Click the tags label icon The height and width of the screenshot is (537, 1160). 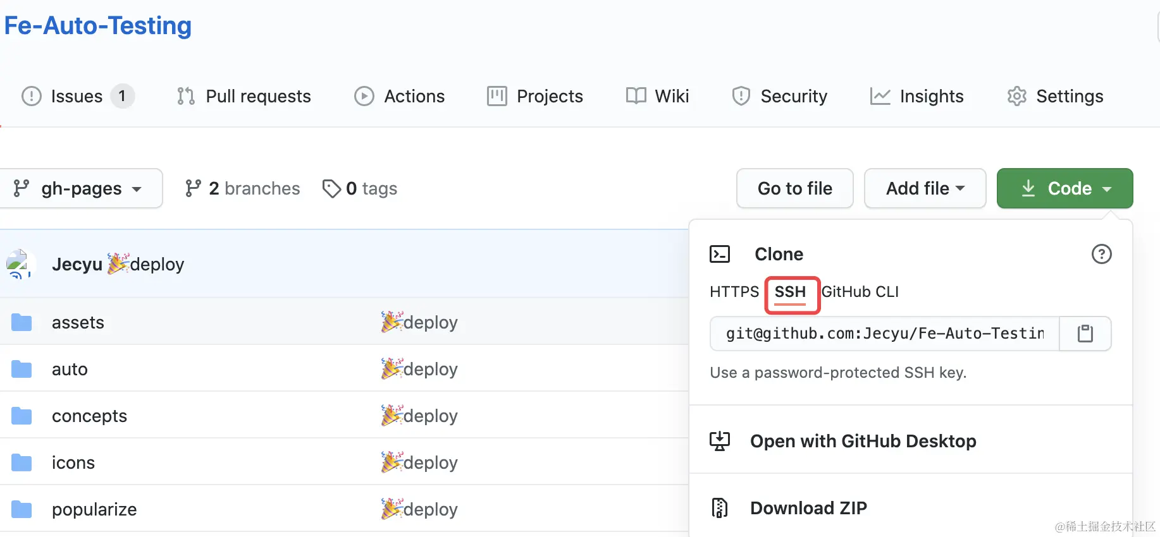click(x=331, y=188)
